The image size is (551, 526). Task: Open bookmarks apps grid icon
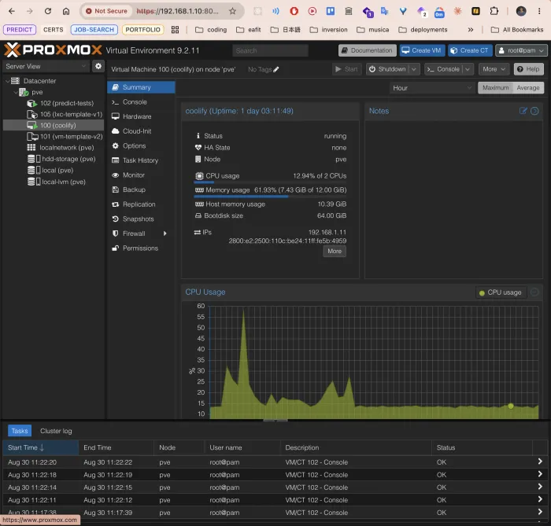click(x=175, y=30)
